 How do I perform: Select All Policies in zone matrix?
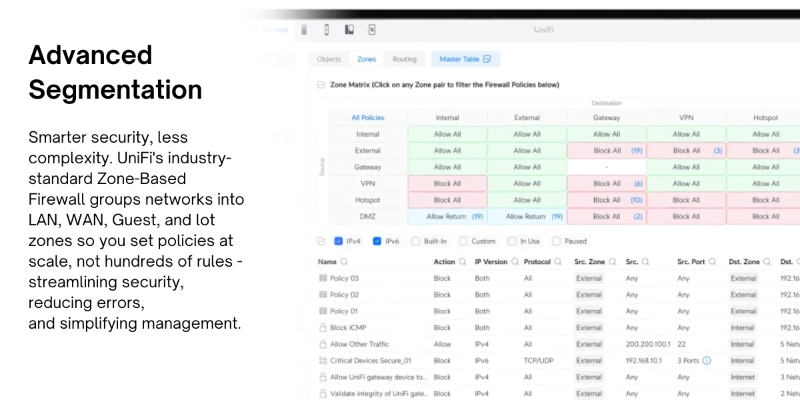click(x=368, y=118)
